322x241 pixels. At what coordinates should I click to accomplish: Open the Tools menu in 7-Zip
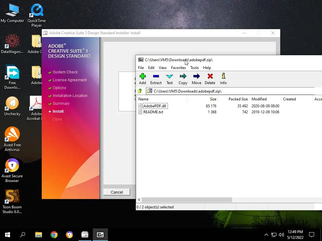pyautogui.click(x=194, y=68)
